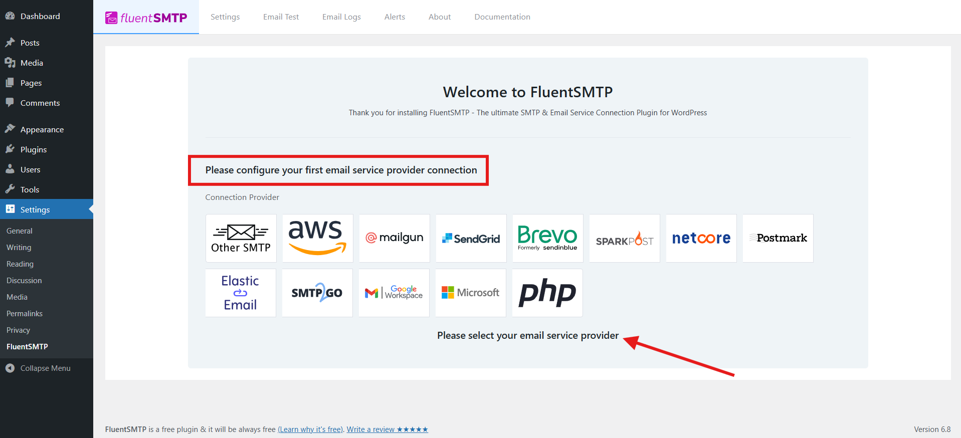Select the SMTP2GO provider tile
The image size is (961, 438).
pyautogui.click(x=317, y=293)
